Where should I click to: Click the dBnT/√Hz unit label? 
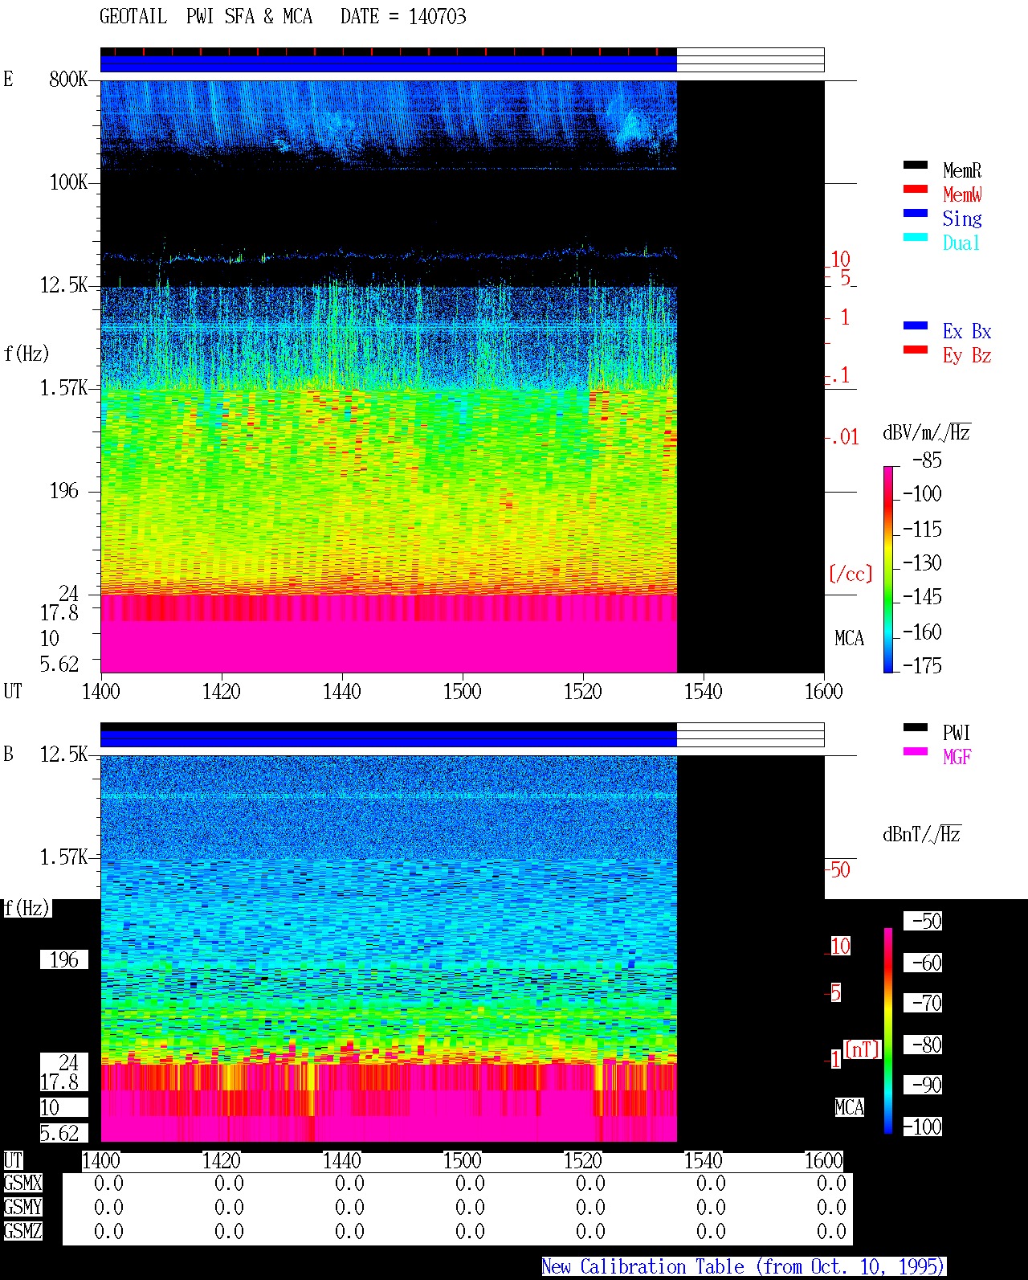(x=922, y=834)
